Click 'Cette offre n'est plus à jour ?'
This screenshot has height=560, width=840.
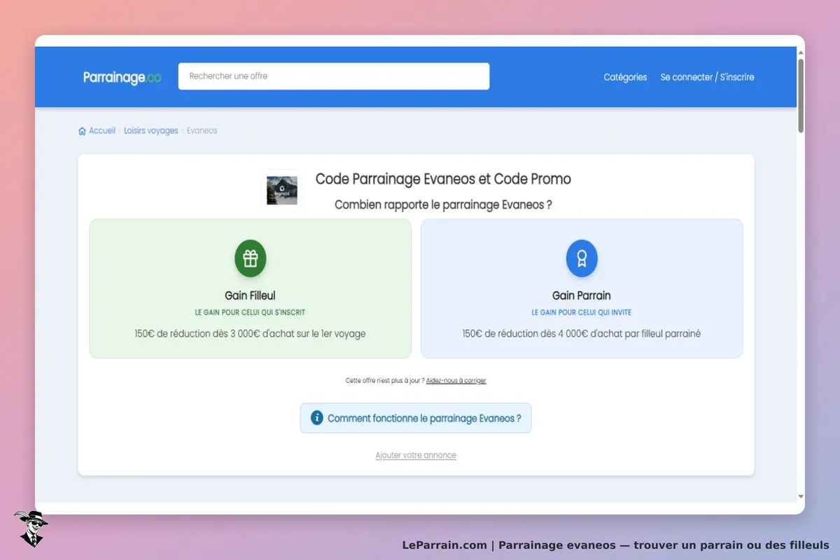[x=384, y=381]
